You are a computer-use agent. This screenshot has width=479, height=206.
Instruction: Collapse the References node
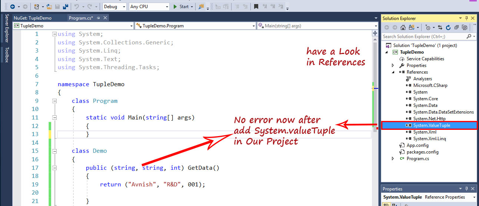393,72
